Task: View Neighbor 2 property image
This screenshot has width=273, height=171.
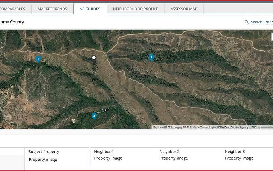Action: pyautogui.click(x=173, y=158)
